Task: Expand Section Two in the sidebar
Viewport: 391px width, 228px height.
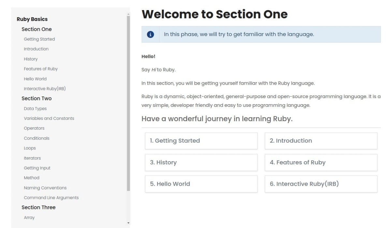Action: (x=36, y=98)
